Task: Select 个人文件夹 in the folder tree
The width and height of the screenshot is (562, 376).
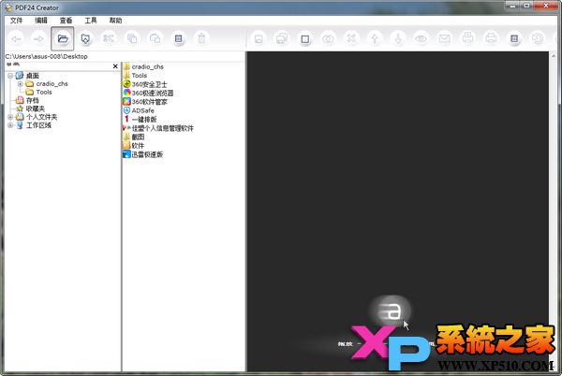Action: coord(41,117)
